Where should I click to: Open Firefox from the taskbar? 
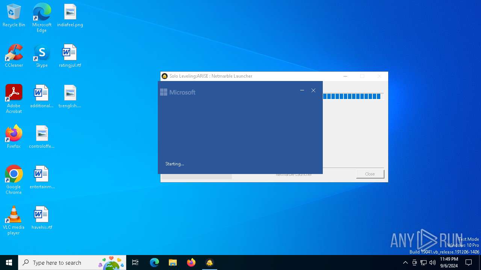coord(191,262)
